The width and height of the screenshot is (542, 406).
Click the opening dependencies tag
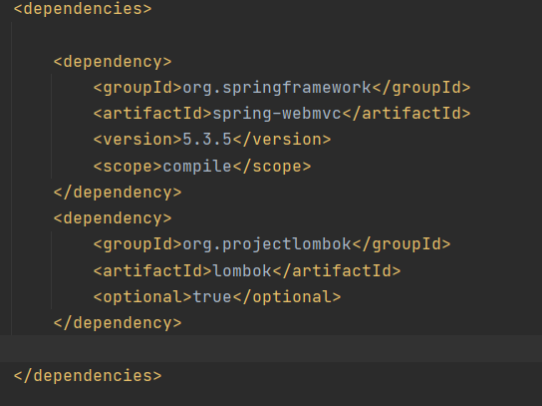83,9
